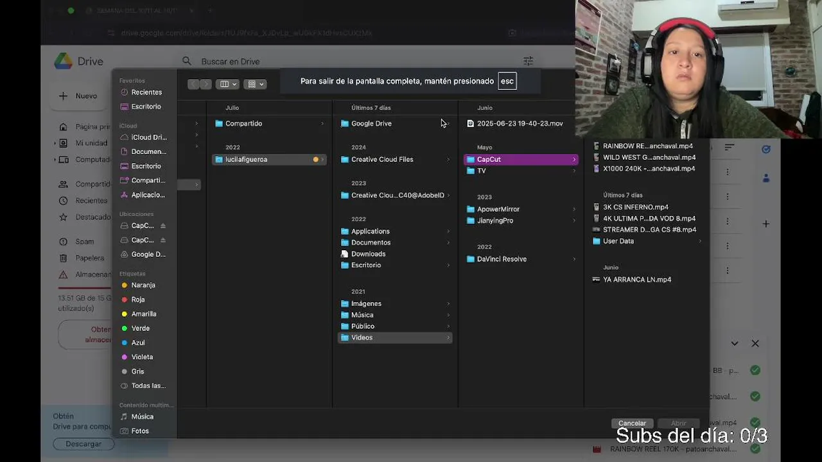Image resolution: width=822 pixels, height=462 pixels.
Task: Click the Abrir button
Action: click(678, 424)
